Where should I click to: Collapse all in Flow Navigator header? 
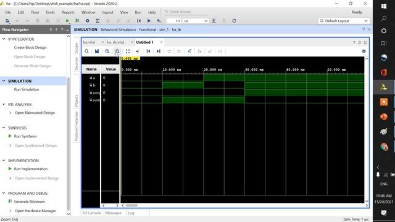pyautogui.click(x=51, y=30)
